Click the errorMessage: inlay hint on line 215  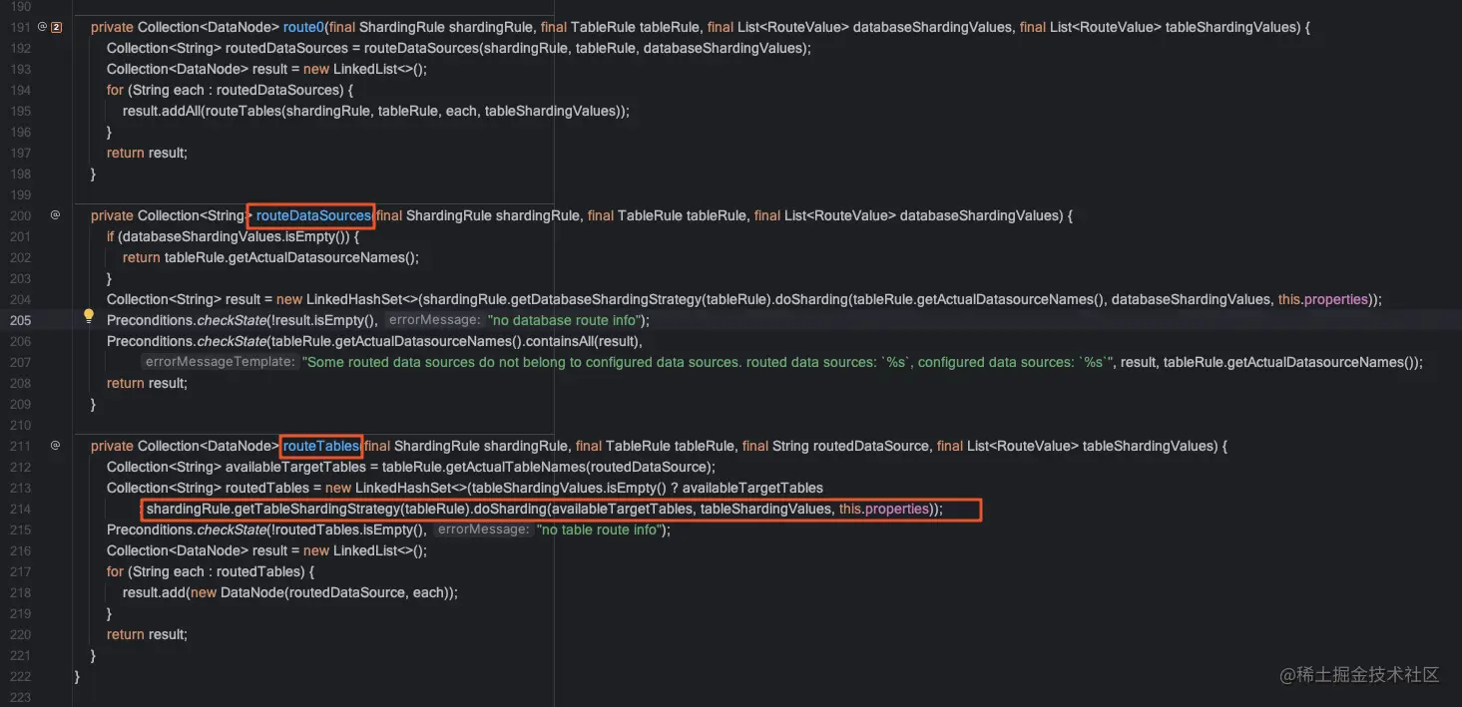tap(483, 530)
